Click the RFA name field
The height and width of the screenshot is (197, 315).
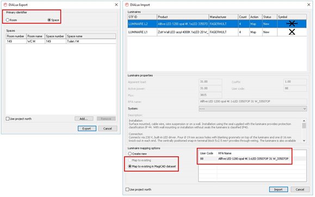pos(253,102)
